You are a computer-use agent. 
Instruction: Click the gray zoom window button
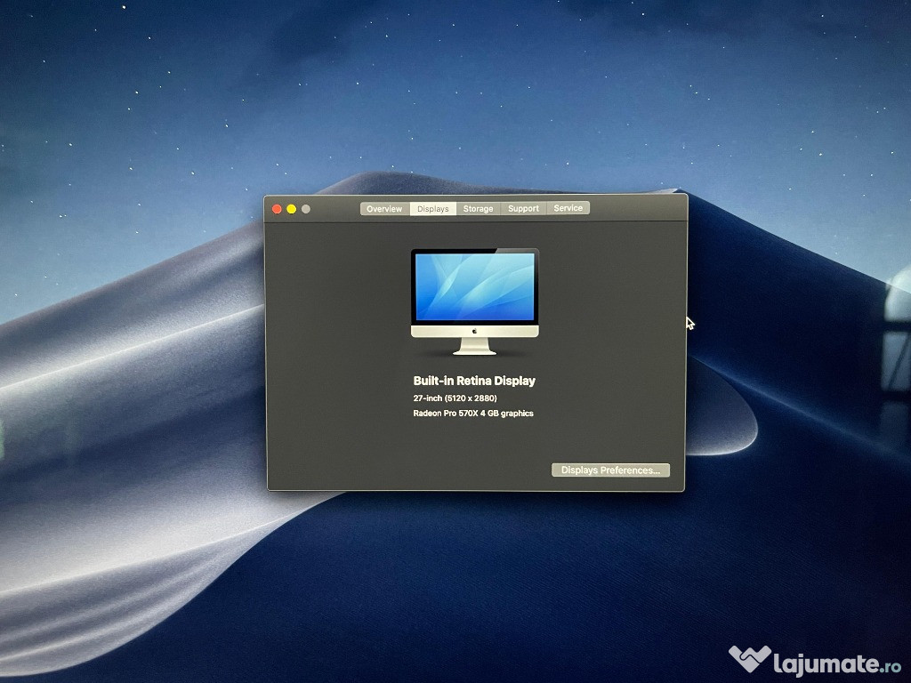[x=306, y=209]
